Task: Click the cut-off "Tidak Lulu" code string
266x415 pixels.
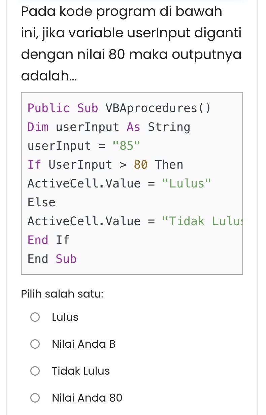Action: pyautogui.click(x=202, y=221)
